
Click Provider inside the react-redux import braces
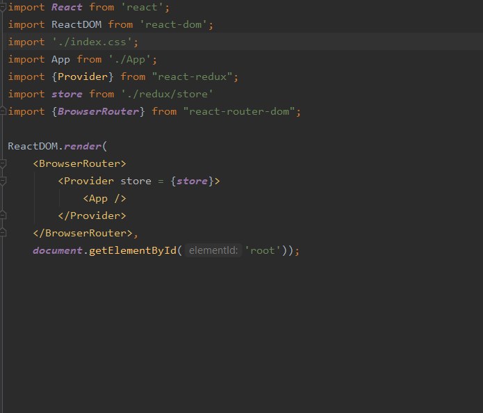pos(83,76)
